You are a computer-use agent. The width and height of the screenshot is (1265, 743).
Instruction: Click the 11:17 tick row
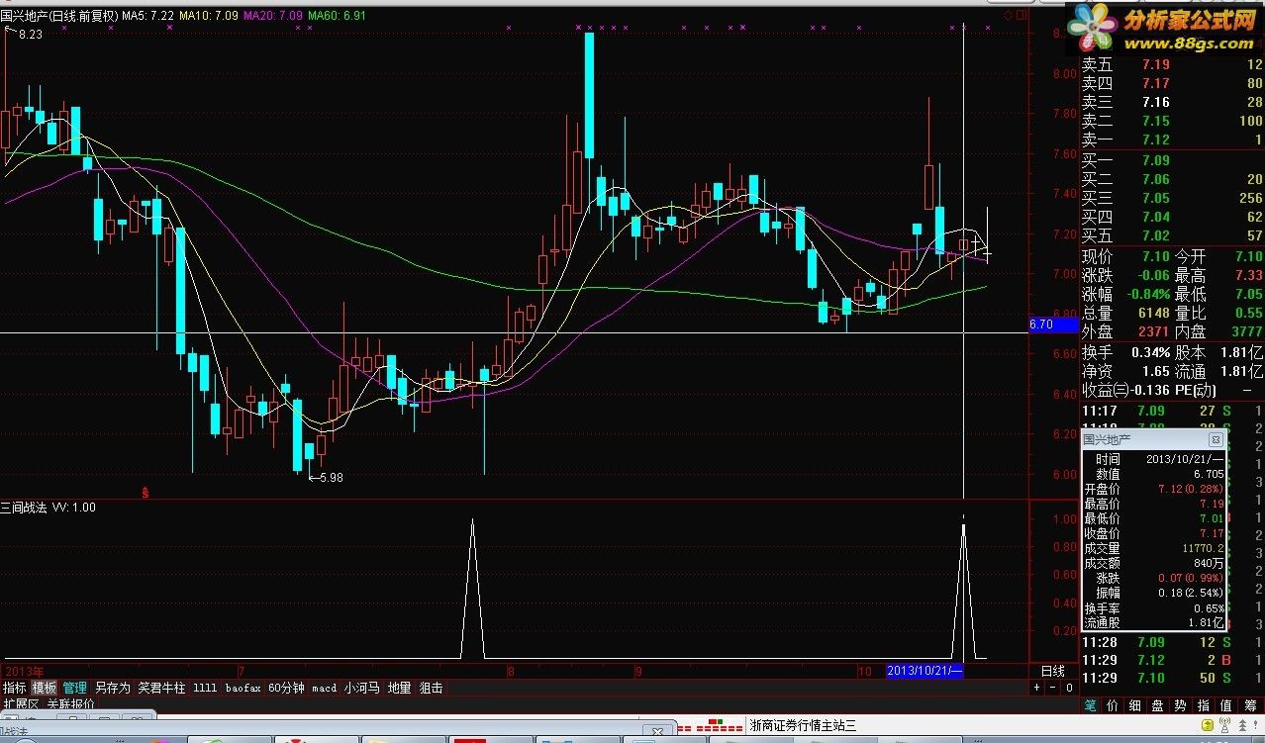click(x=1172, y=411)
